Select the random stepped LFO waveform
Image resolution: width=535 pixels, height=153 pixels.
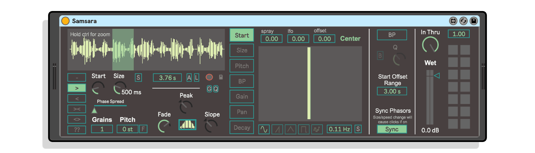click(317, 129)
